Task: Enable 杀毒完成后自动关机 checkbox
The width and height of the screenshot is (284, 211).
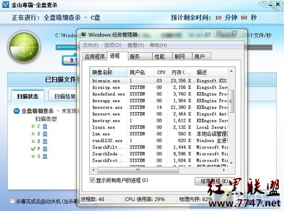Action: 12,201
